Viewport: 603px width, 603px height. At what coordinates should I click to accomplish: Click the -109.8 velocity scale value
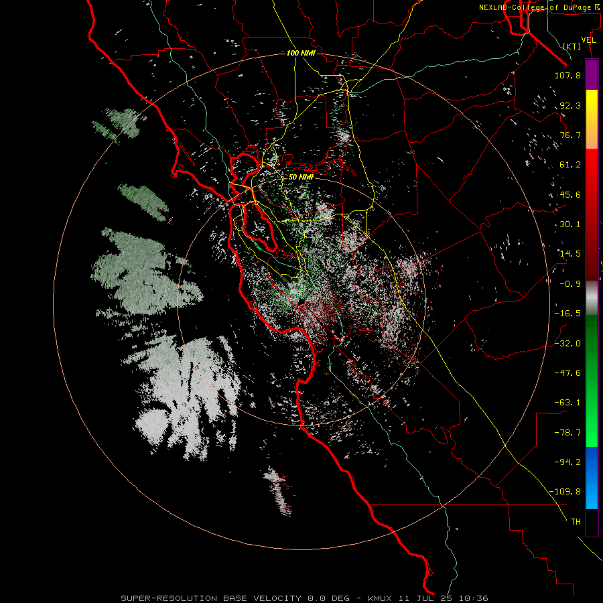pyautogui.click(x=565, y=492)
